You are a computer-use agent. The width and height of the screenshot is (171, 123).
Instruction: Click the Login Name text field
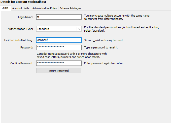[59, 17]
